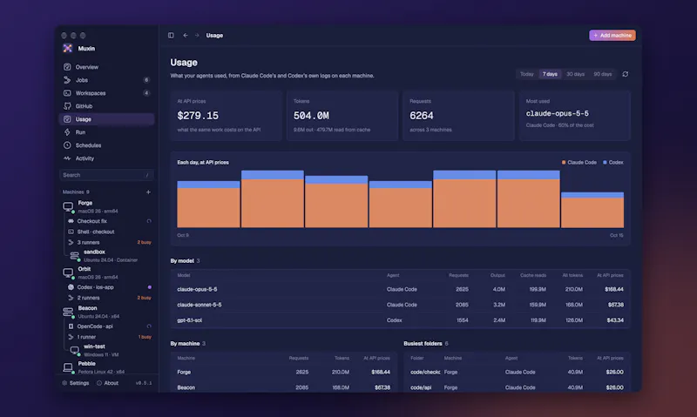Click the 6264 requests card

458,116
